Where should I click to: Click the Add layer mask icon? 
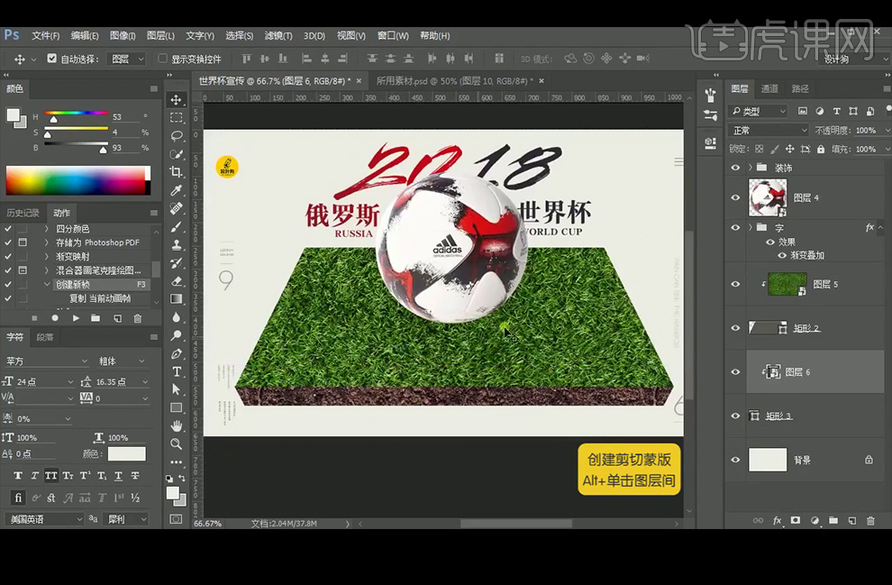pos(796,521)
